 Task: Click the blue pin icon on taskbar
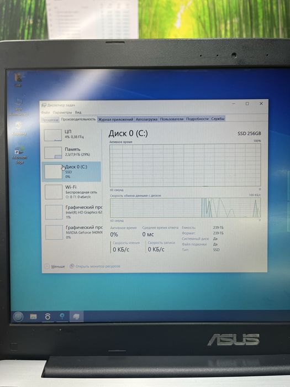[x=62, y=316]
